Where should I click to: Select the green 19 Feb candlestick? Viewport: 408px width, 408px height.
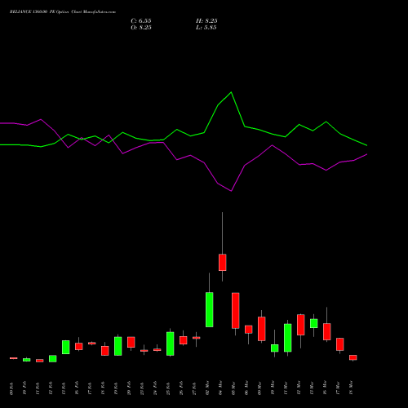(x=118, y=346)
